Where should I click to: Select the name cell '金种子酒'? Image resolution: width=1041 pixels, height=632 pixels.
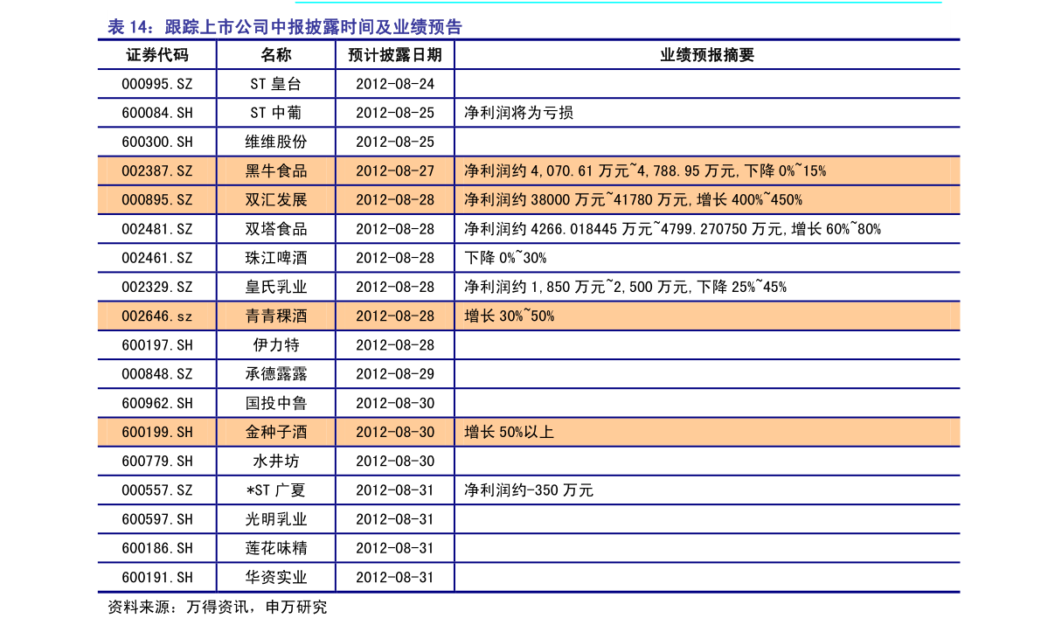click(276, 433)
